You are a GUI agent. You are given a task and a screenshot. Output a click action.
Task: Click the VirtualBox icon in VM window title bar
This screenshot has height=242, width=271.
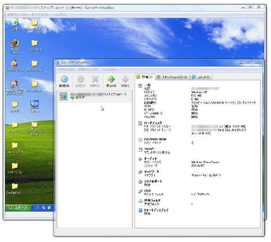[7, 8]
